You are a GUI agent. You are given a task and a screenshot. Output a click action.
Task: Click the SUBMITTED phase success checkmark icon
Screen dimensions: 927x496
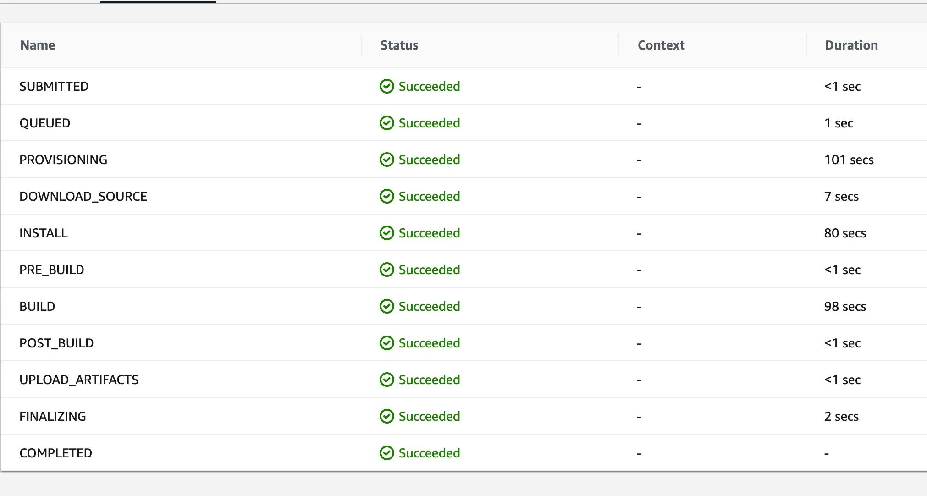point(386,86)
